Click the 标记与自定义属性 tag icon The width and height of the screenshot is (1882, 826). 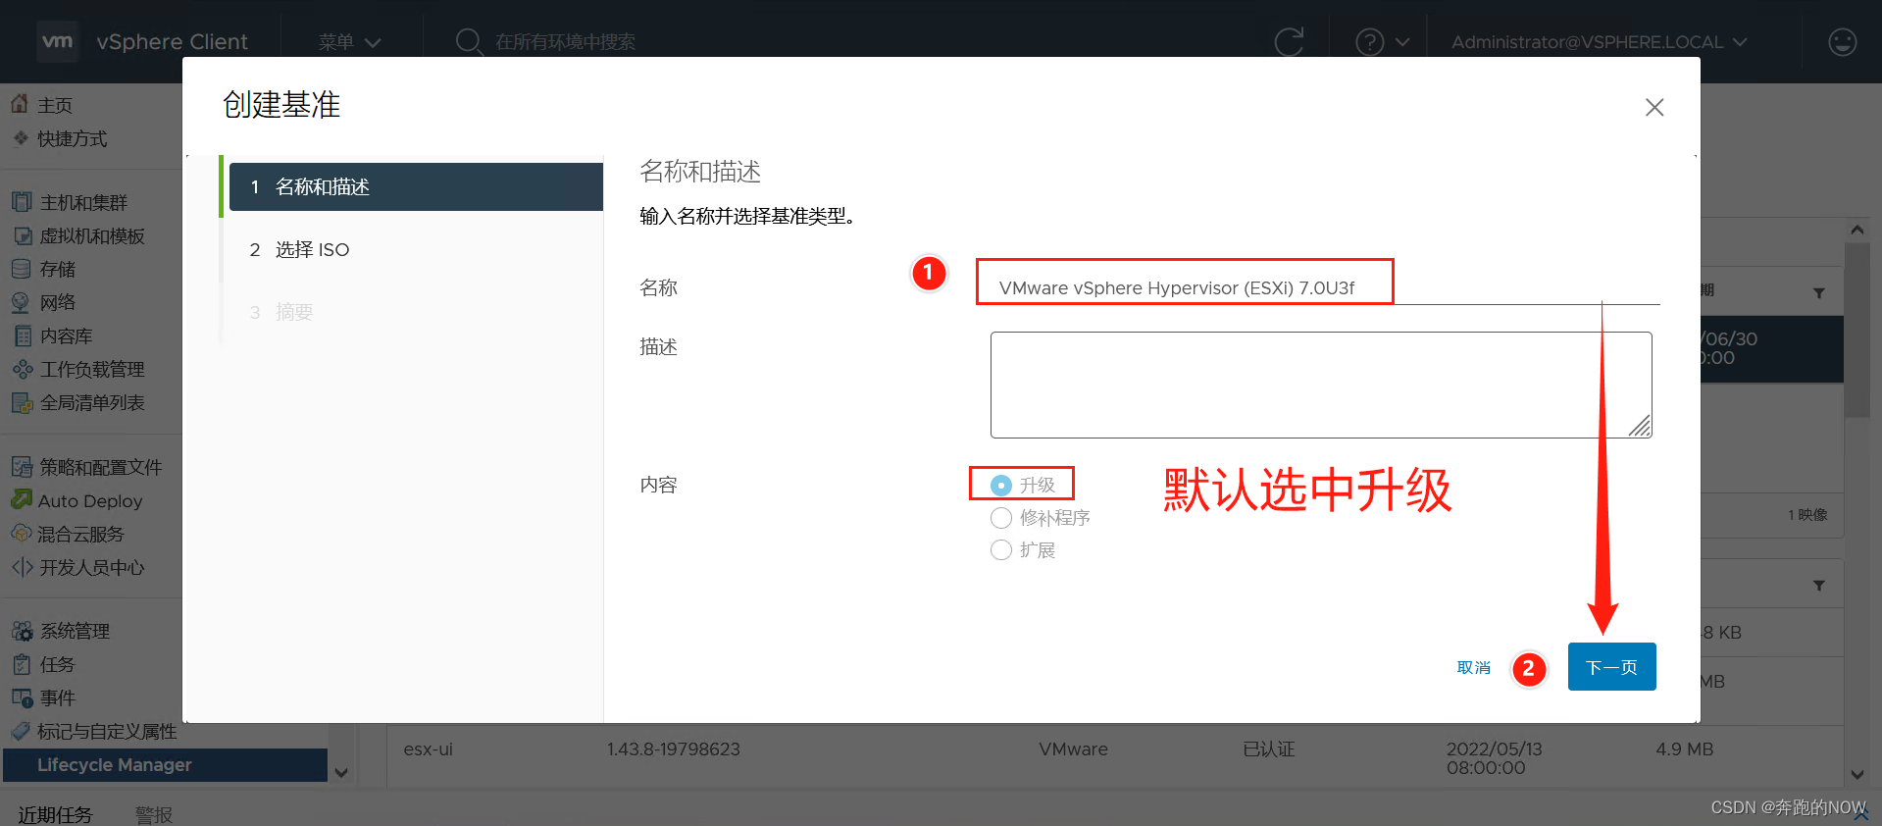[x=21, y=731]
